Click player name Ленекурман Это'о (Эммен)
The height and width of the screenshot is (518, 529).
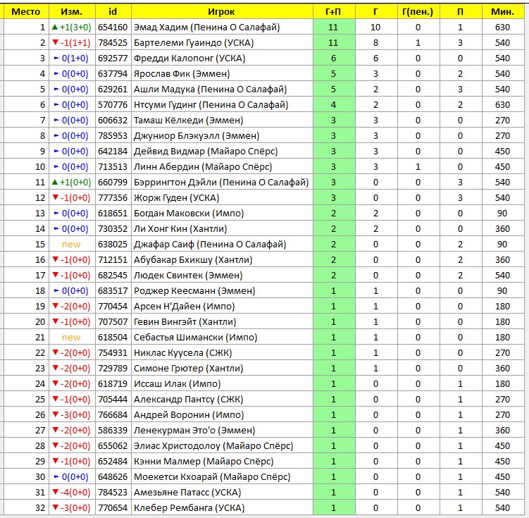point(194,431)
